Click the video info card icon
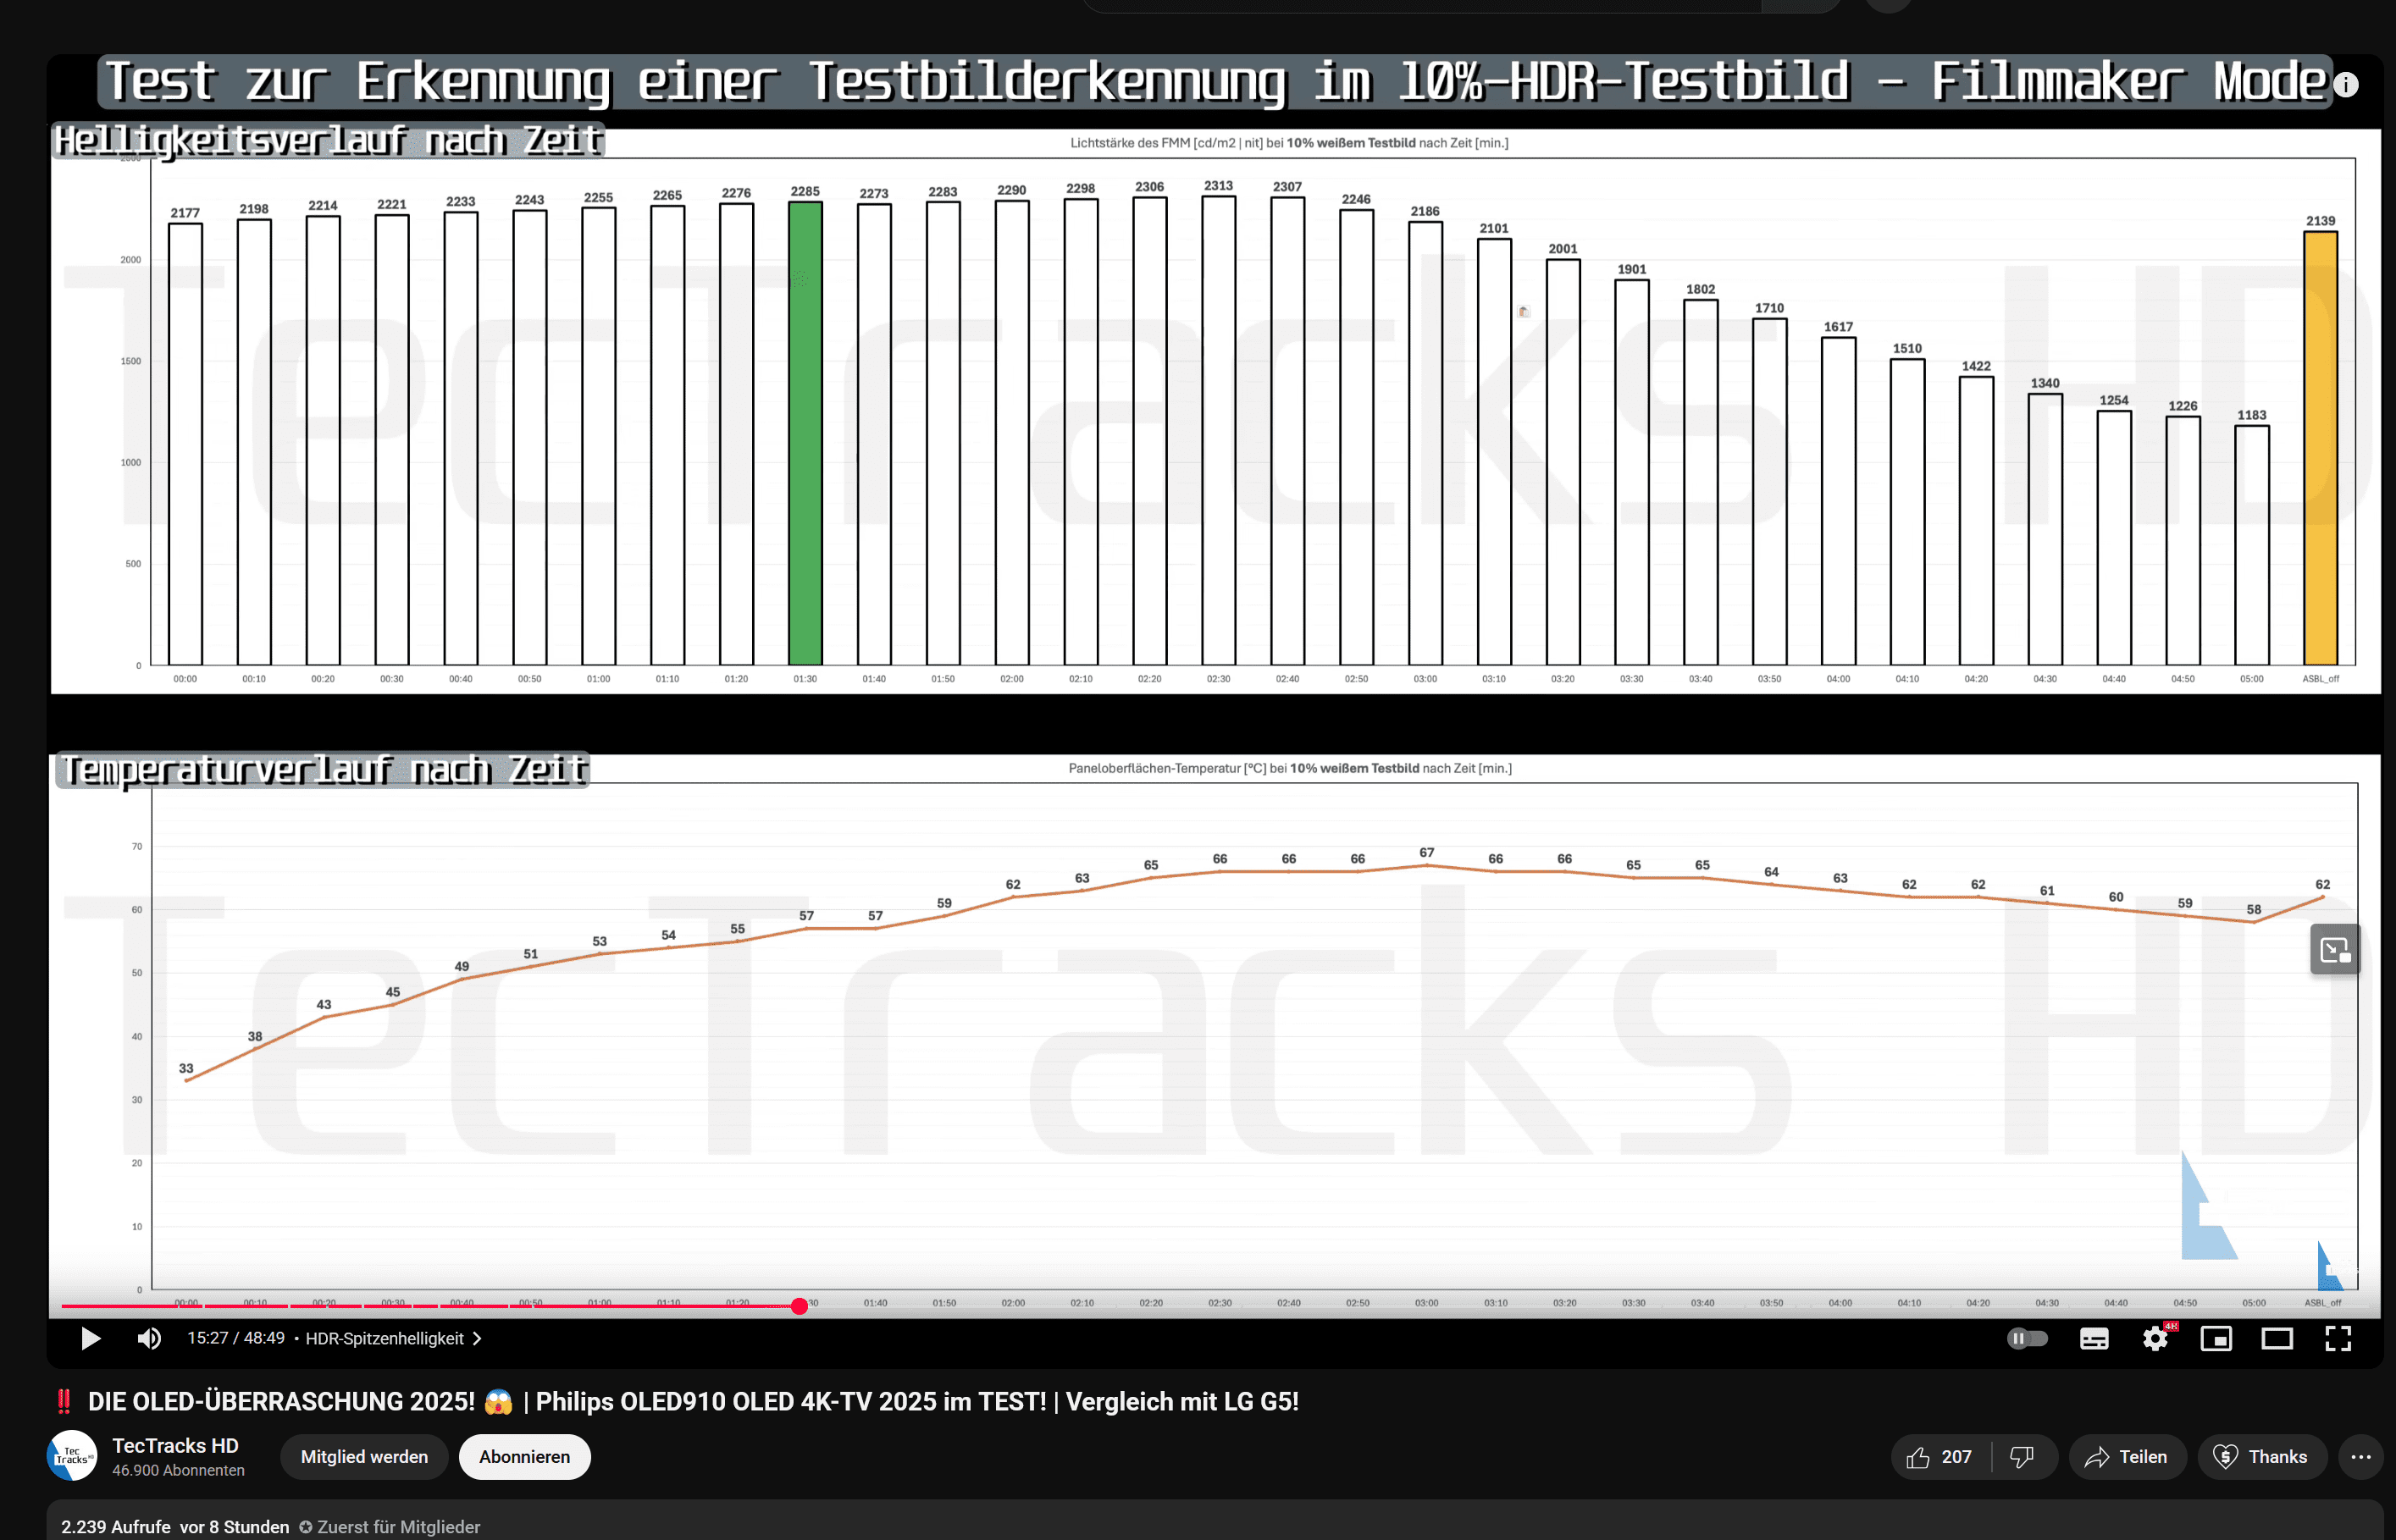 (x=2346, y=84)
